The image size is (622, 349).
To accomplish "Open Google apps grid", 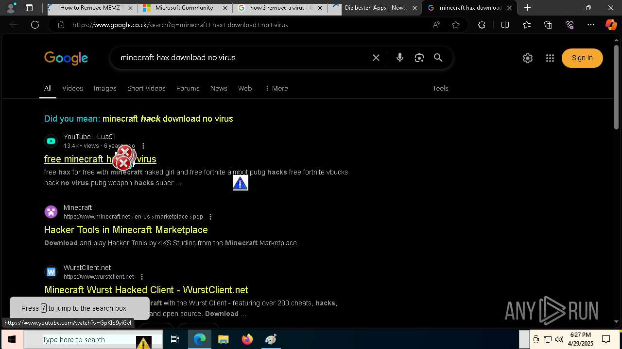I will (x=550, y=58).
